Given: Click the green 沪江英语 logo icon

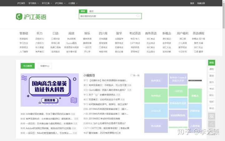Looking at the screenshot, I should (x=19, y=17).
